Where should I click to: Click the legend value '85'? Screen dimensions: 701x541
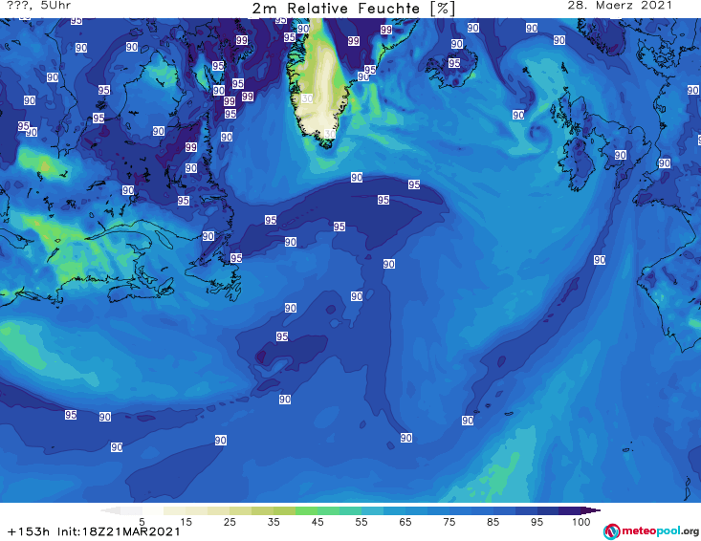[493, 522]
